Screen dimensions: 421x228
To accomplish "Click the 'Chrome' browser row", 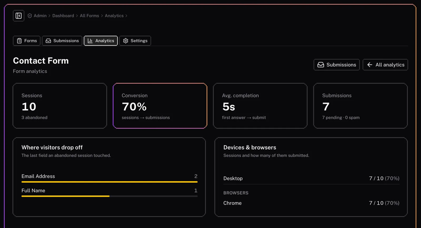I will click(311, 203).
